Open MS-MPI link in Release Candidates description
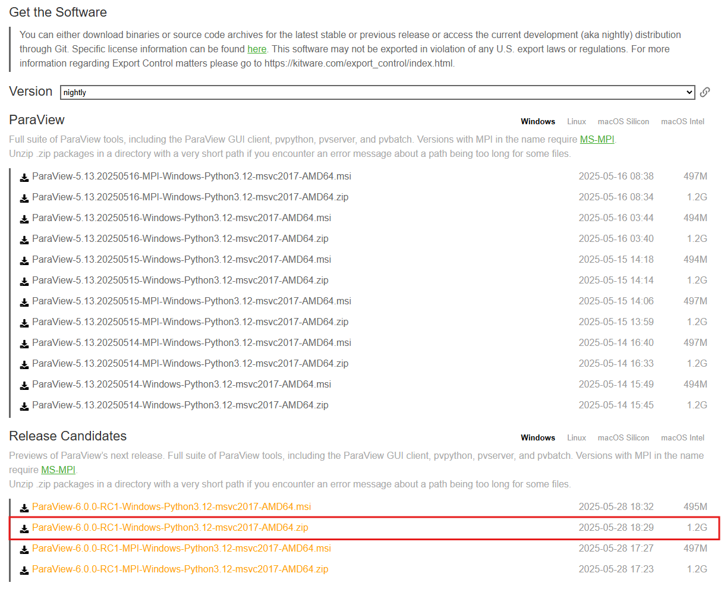 (58, 470)
